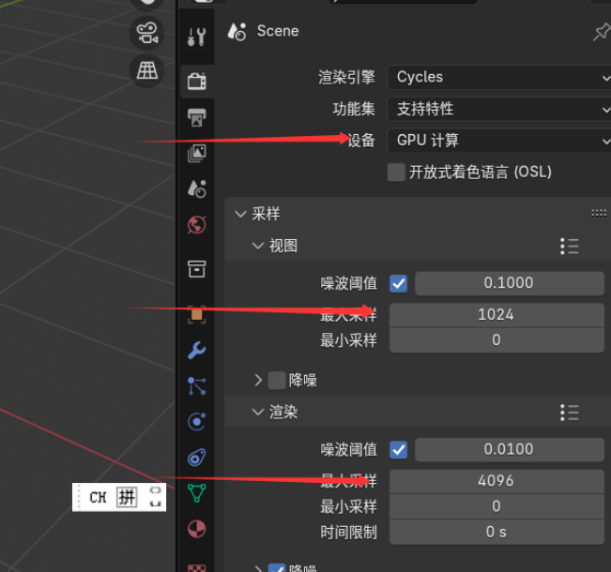Open the 视图 sampling presets list
Viewport: 611px width, 572px height.
pyautogui.click(x=570, y=246)
